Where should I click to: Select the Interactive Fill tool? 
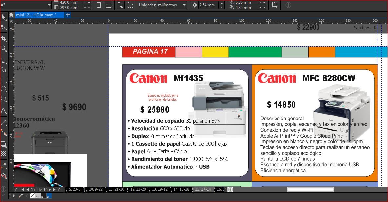4,175
